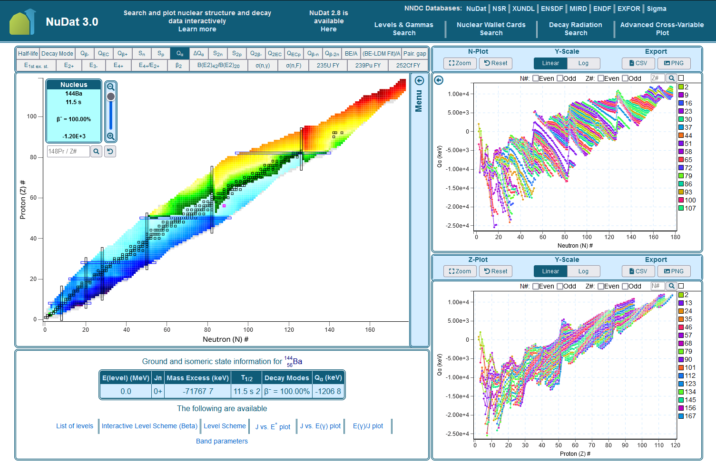Focus the 148Pr / Z# nucleus input field
Image resolution: width=716 pixels, height=462 pixels.
(68, 151)
